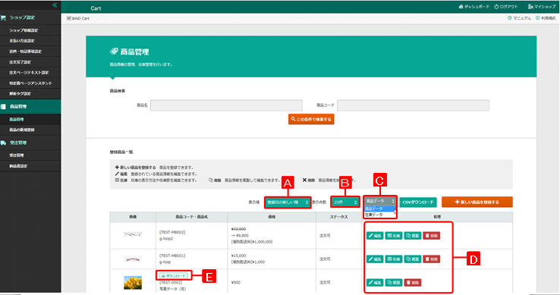
Task: Click the shopping cart icon beside ショップ設定
Action: point(3,17)
